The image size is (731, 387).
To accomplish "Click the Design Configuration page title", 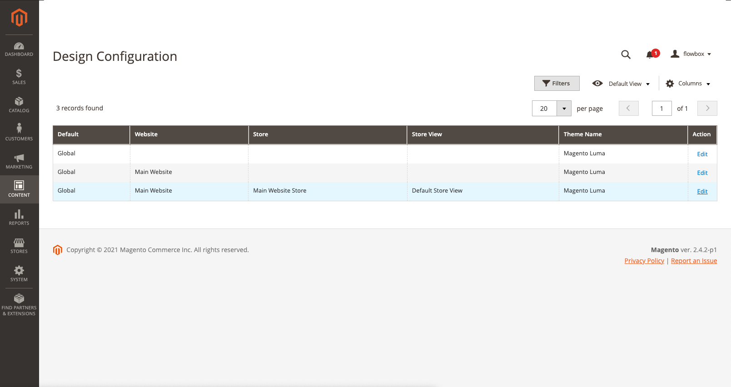I will [115, 56].
